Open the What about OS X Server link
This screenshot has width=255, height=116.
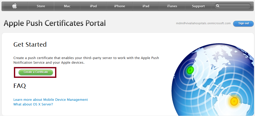tap(33, 104)
